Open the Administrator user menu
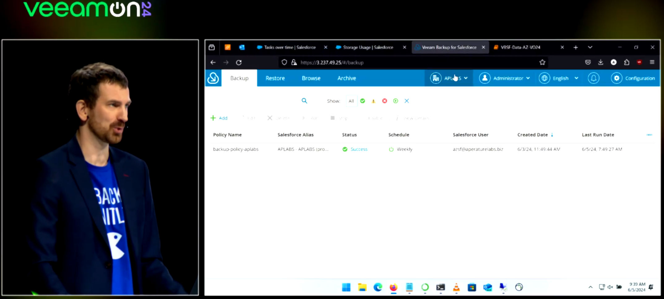This screenshot has width=664, height=299. 505,78
